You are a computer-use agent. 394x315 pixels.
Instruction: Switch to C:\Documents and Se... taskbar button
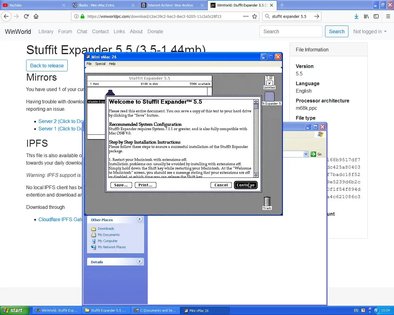tap(155, 310)
